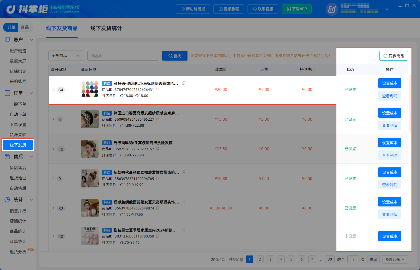Switch sidebar to 商品 mode

(25, 27)
